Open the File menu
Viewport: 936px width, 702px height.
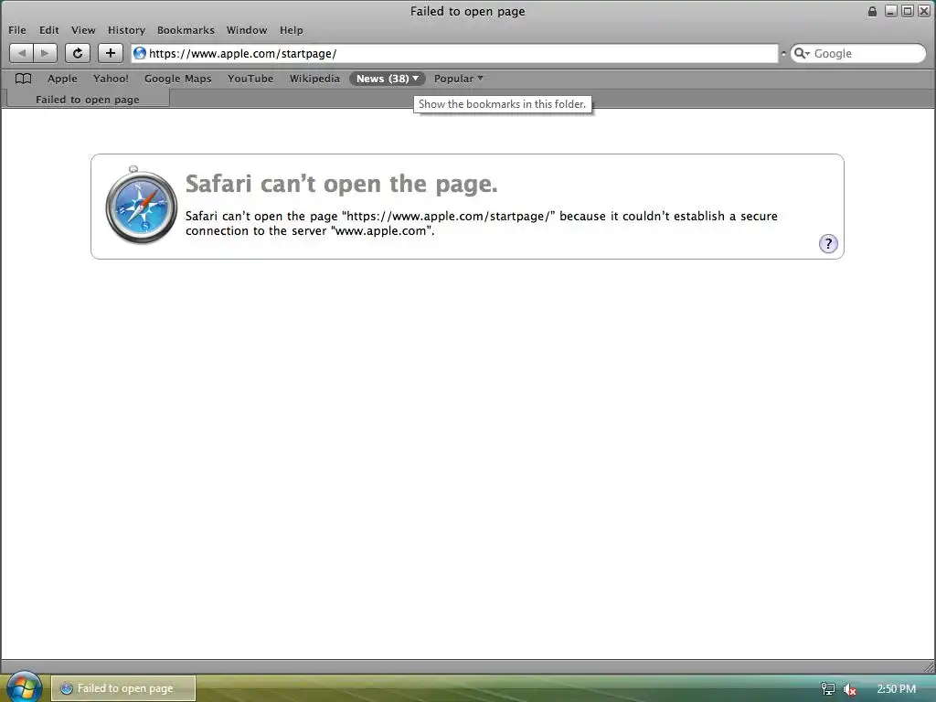pyautogui.click(x=17, y=30)
